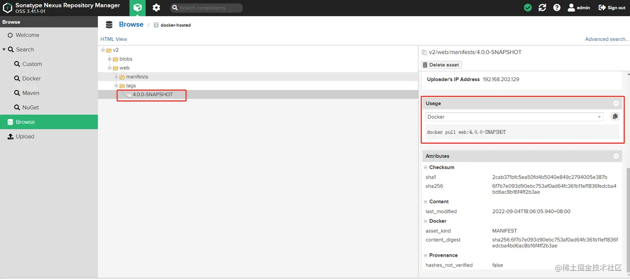Screen dimensions: 630x280
Task: Select the blobs folder label
Action: click(x=126, y=59)
